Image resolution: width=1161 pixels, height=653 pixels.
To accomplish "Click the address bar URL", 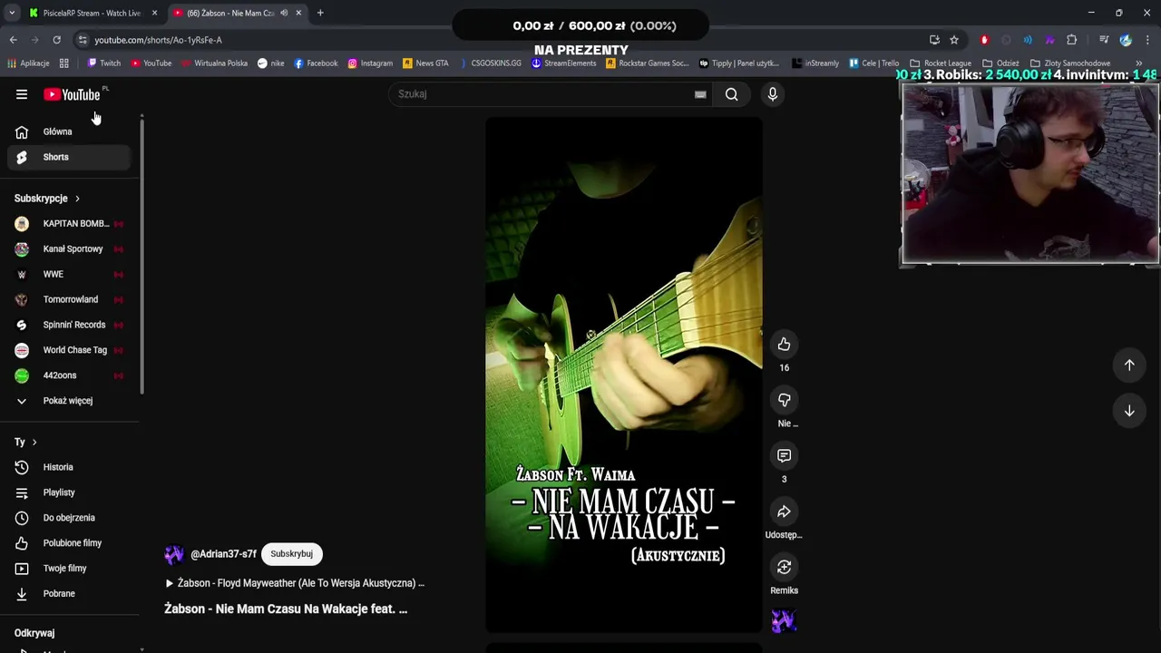I will (x=158, y=40).
